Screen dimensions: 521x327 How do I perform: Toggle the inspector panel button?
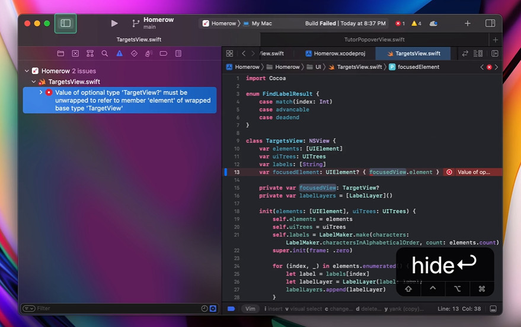490,23
